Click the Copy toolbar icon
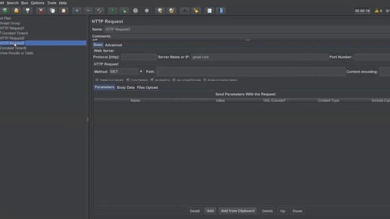390x219 pixels. 52,11
